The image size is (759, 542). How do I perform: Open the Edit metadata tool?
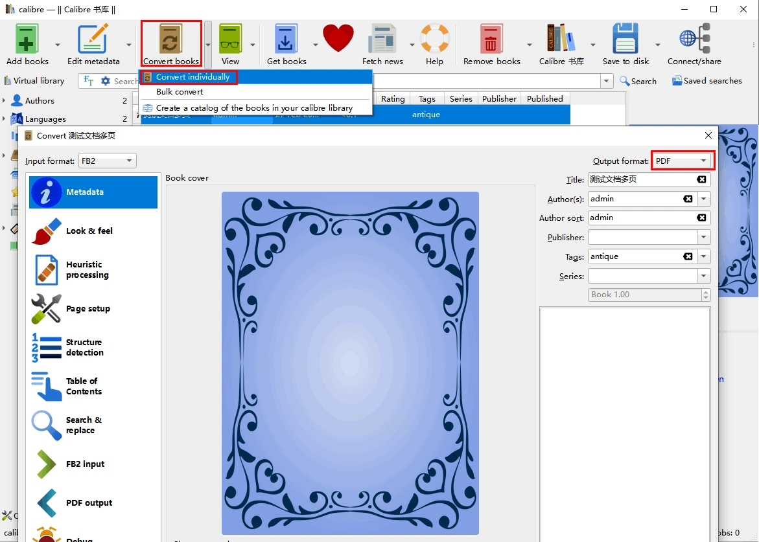(x=93, y=40)
